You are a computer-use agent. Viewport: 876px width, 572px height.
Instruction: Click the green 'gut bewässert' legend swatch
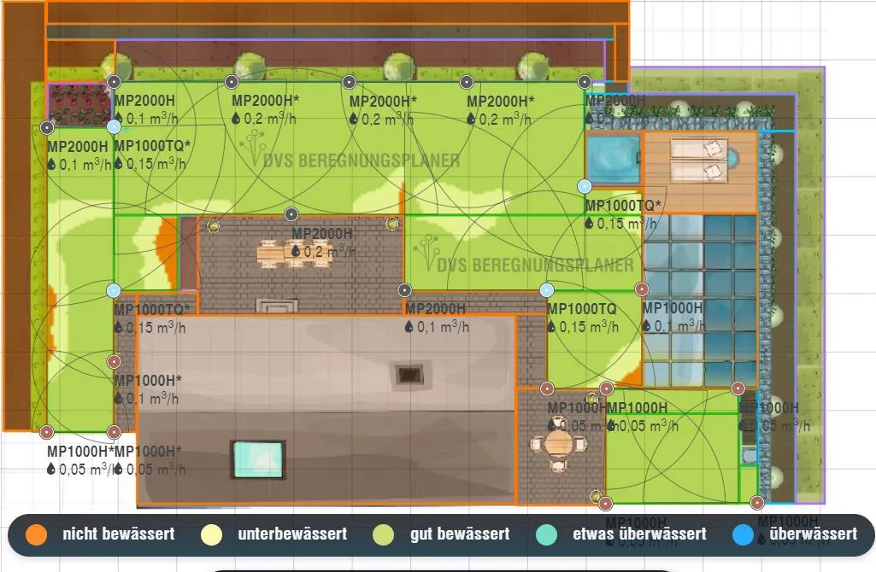(x=384, y=534)
